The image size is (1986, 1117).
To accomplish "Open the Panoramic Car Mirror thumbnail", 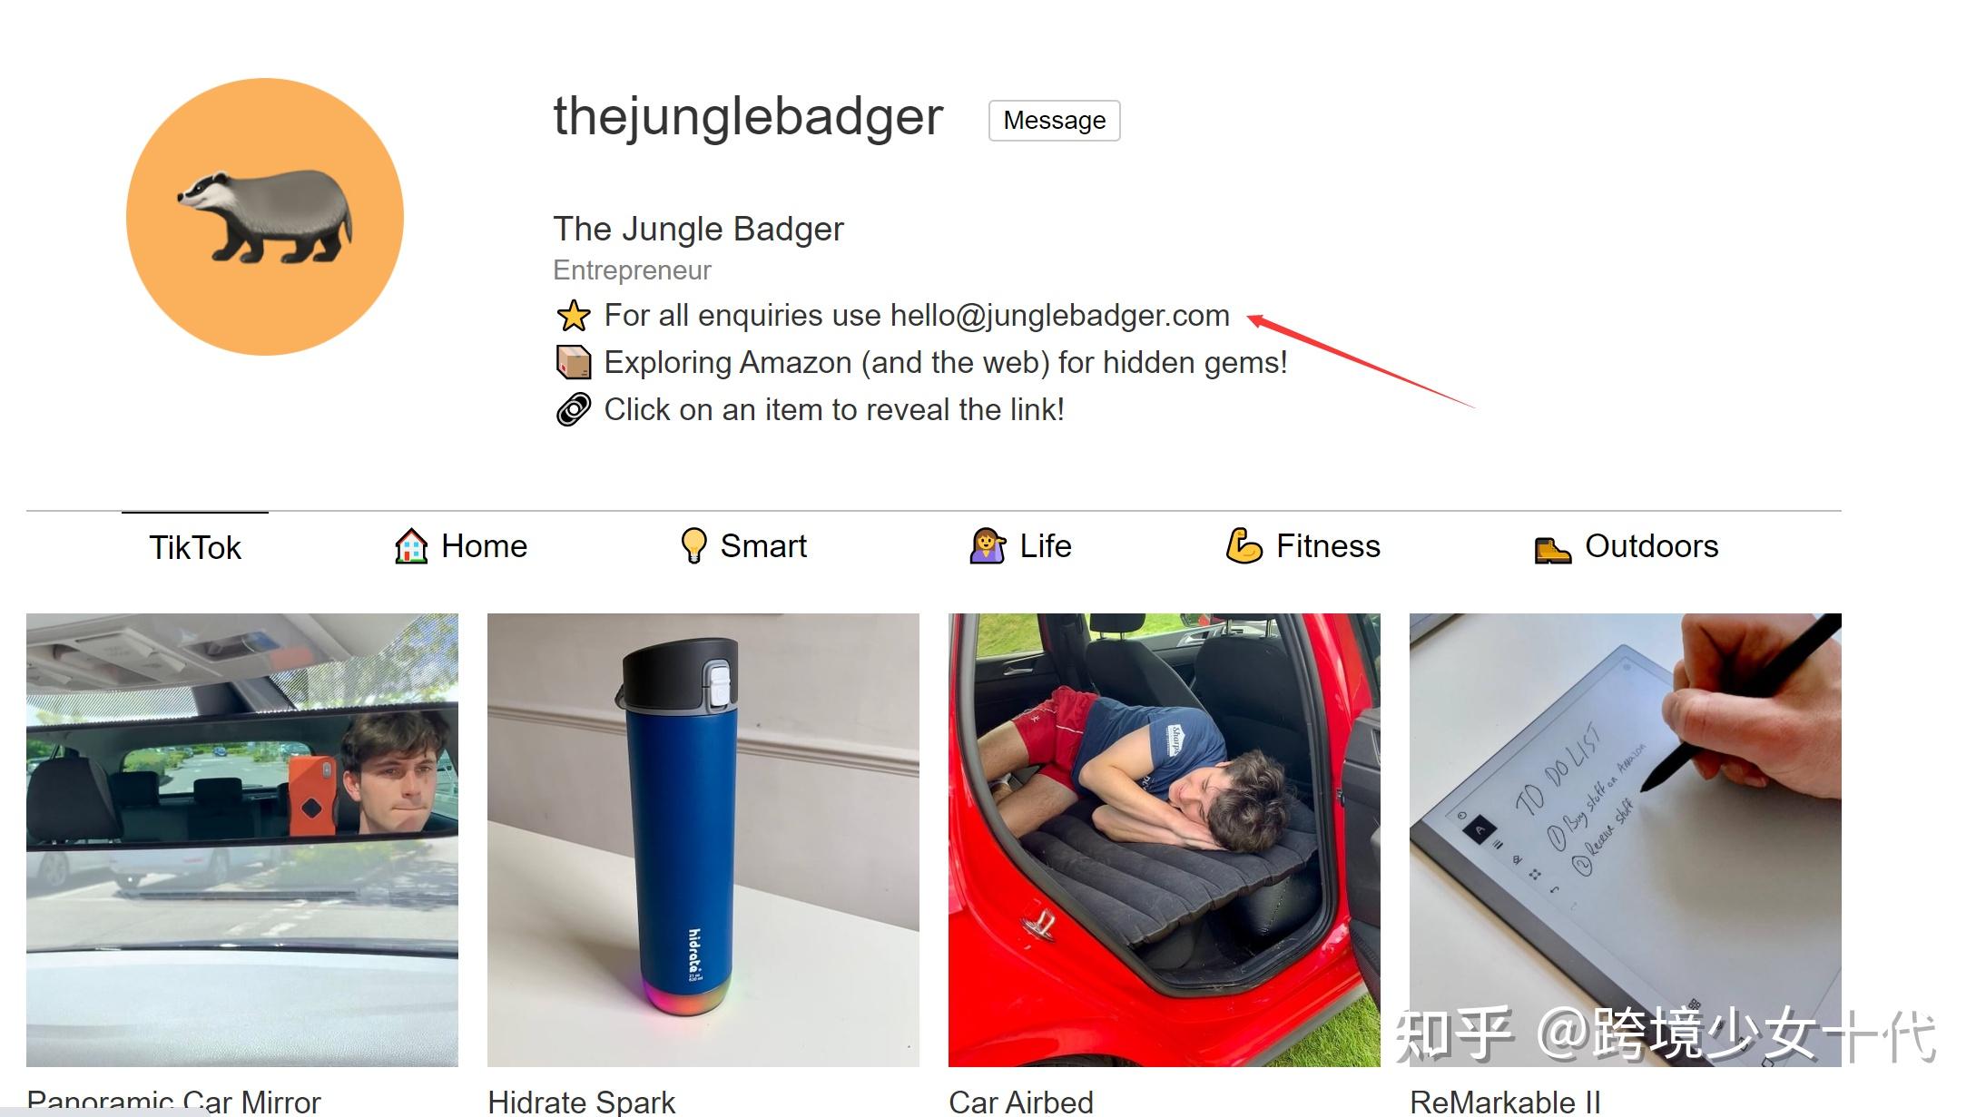I will tap(242, 839).
